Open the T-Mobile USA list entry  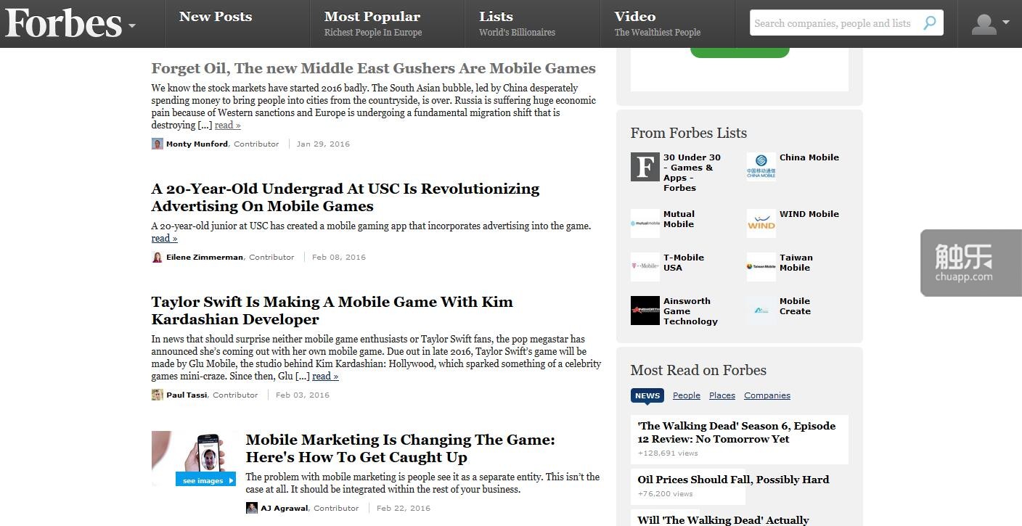point(683,263)
